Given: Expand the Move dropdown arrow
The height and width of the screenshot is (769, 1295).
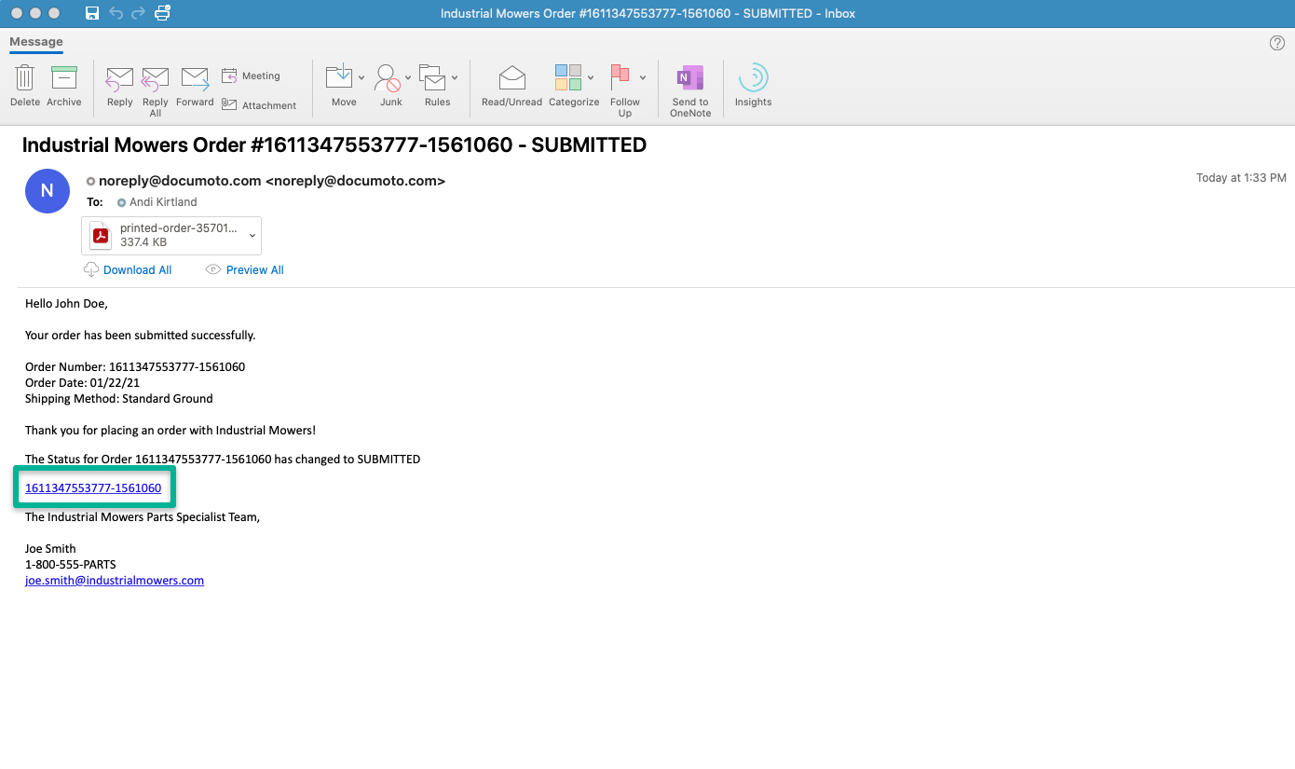Looking at the screenshot, I should [x=361, y=78].
